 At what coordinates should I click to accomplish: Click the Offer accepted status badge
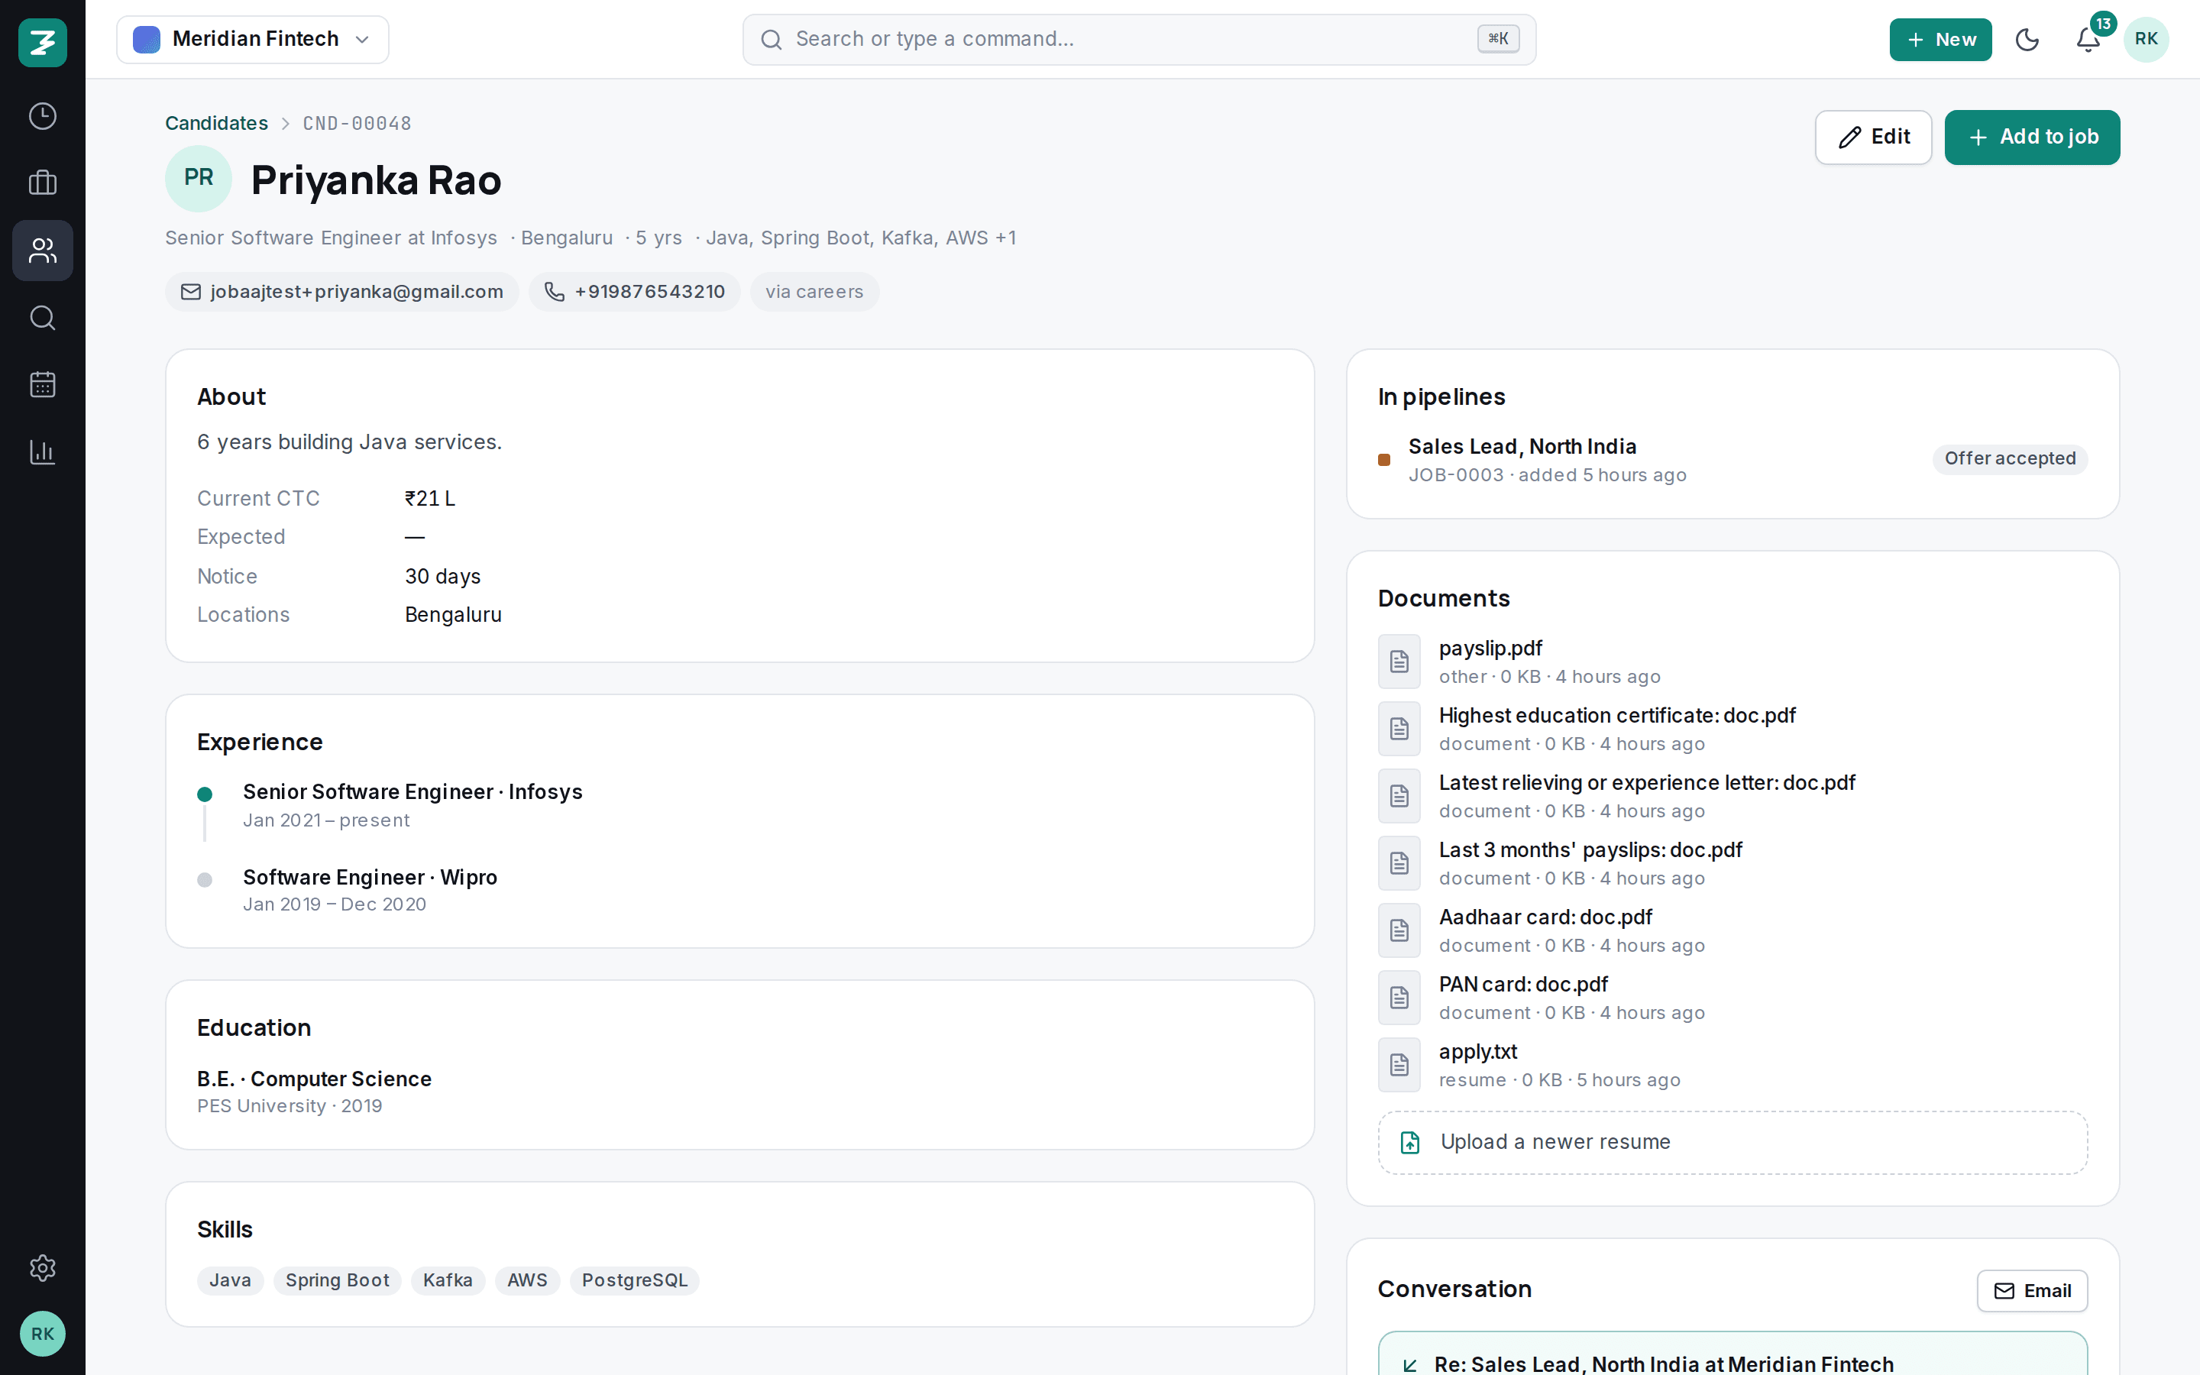[2009, 459]
